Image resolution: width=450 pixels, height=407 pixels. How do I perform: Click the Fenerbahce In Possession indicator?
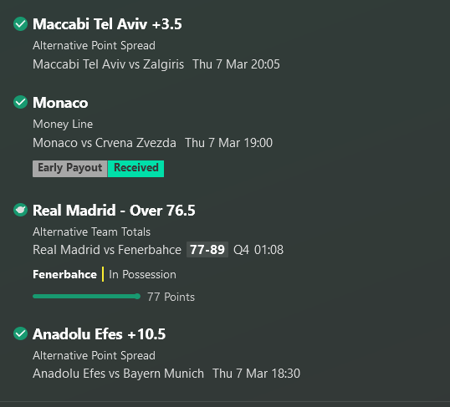(x=105, y=274)
